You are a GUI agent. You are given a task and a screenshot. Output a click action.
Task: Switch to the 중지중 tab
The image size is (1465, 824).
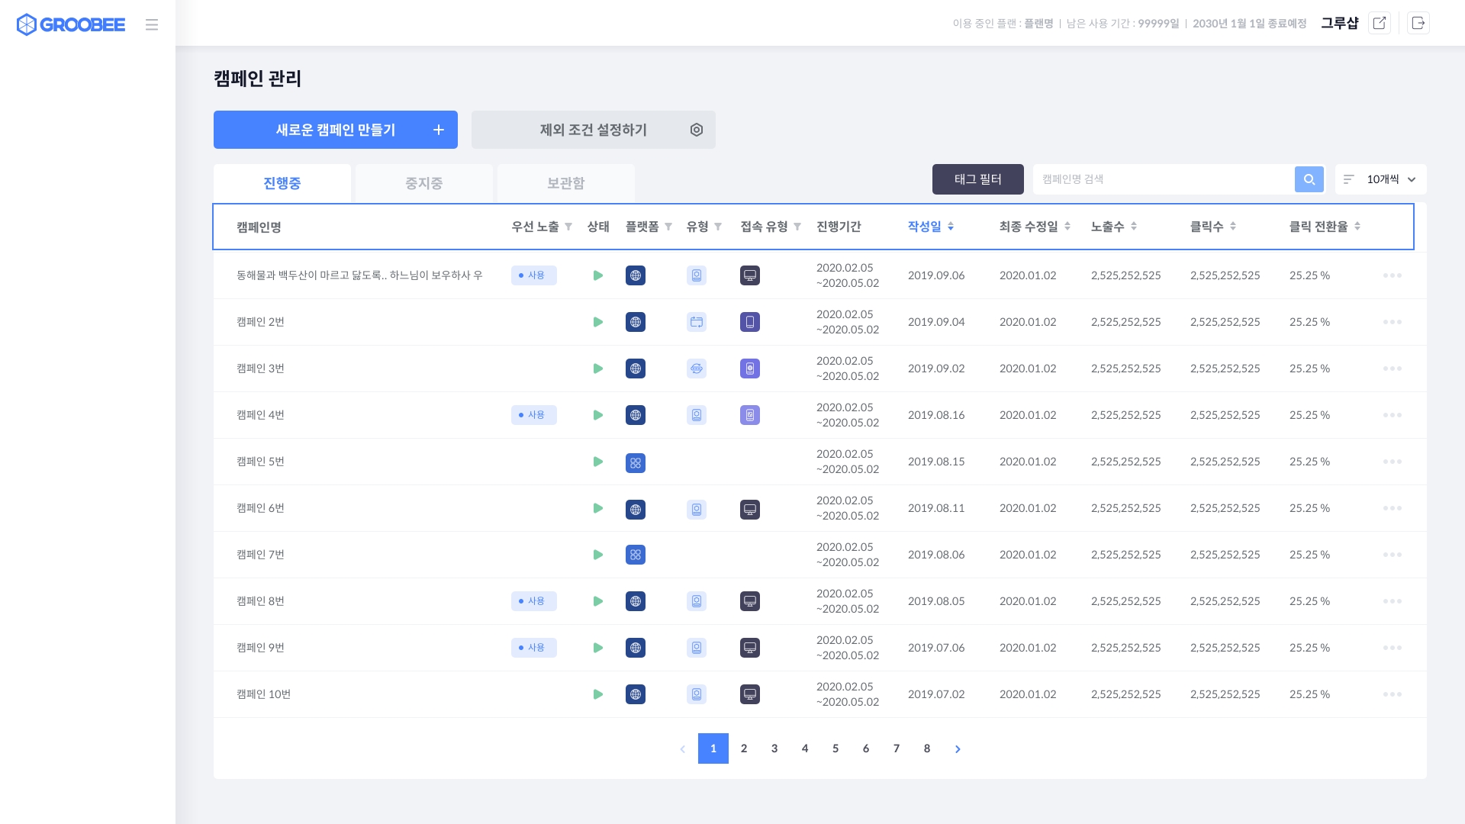click(x=423, y=183)
